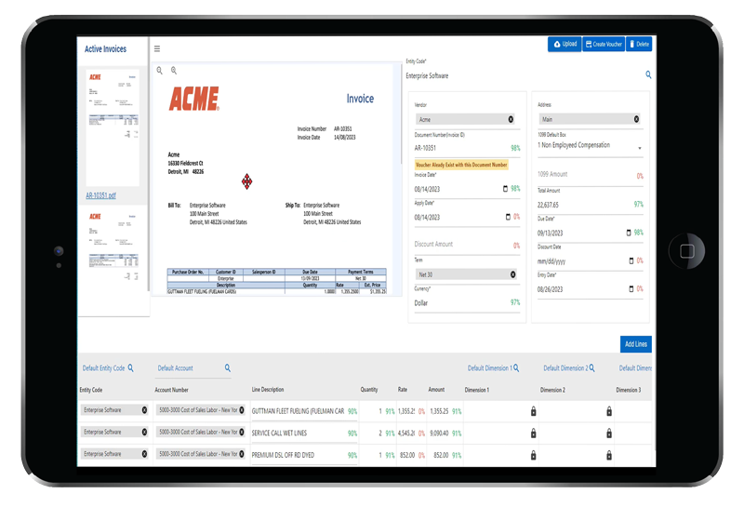Click Dimension 1 lock in PREMIUM DSL row
The height and width of the screenshot is (507, 744).
[533, 455]
